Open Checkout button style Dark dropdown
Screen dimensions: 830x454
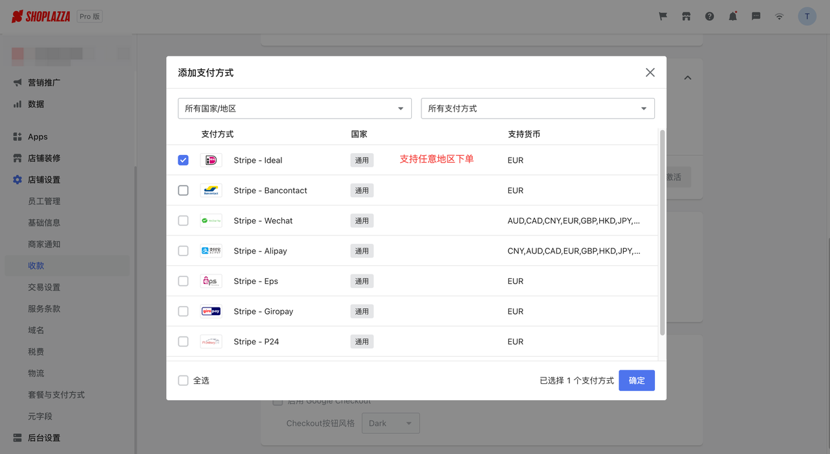390,424
